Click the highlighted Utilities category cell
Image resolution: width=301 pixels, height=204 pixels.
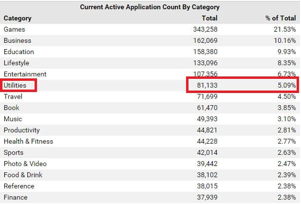19,85
